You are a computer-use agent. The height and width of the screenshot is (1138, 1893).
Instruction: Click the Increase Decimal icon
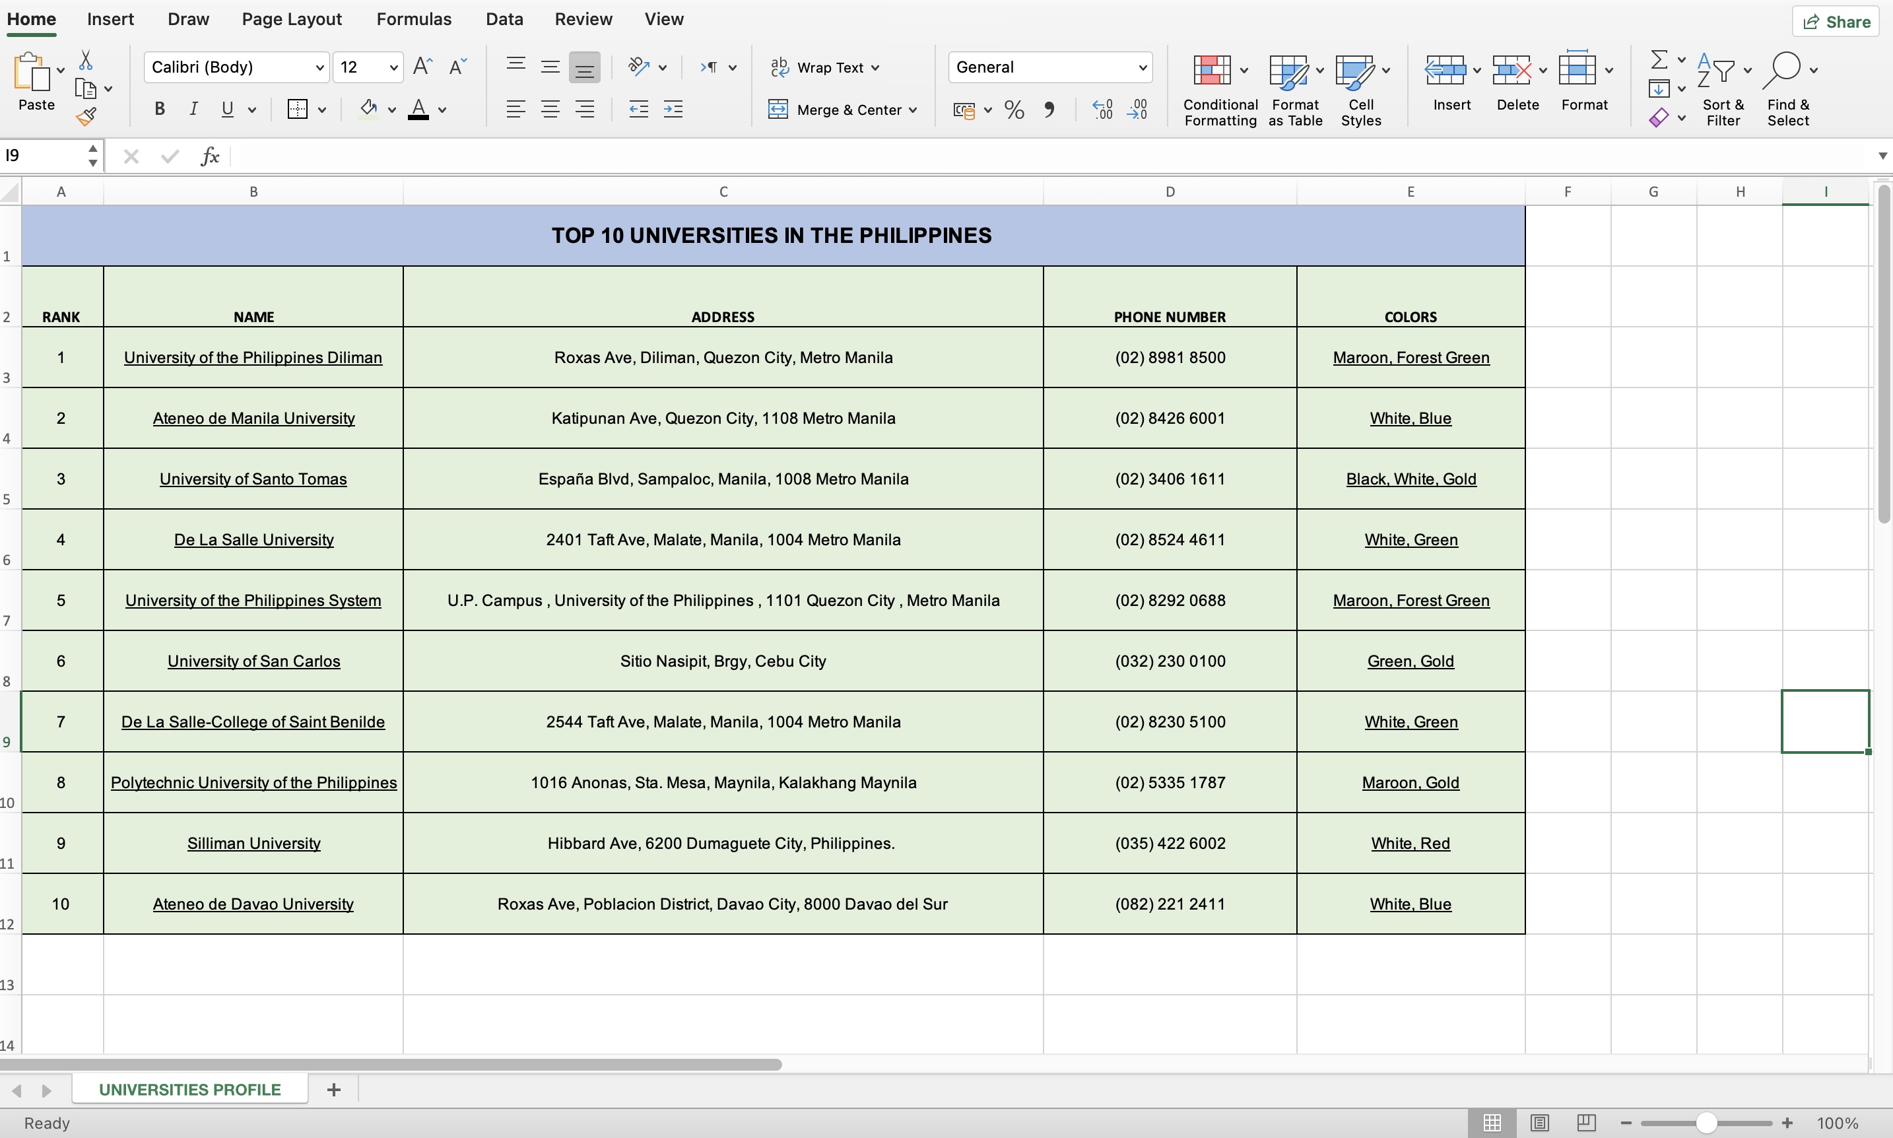[1102, 110]
